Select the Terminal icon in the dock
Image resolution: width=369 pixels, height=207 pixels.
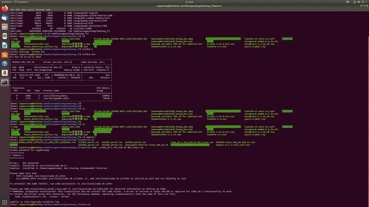point(5,82)
